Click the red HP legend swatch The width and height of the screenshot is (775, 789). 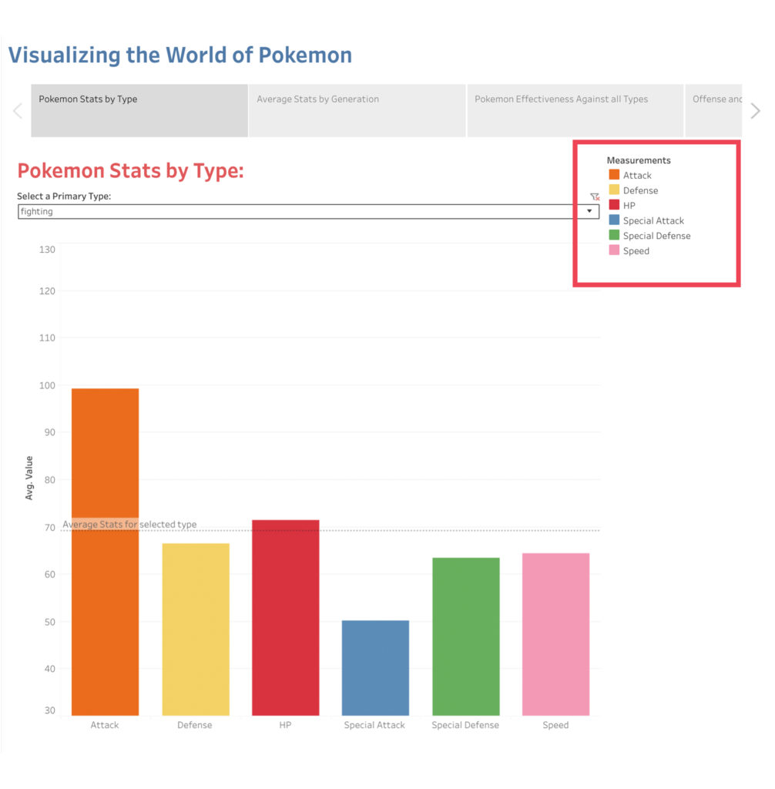click(x=614, y=206)
